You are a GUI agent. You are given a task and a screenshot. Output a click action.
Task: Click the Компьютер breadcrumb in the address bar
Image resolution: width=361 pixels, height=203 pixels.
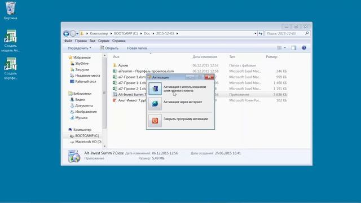tap(99, 33)
